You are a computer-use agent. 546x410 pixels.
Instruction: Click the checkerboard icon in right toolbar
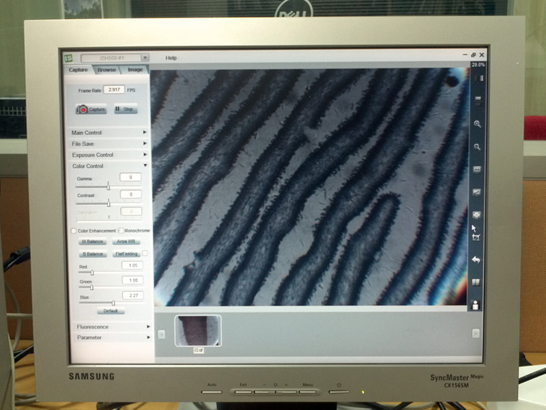477,215
